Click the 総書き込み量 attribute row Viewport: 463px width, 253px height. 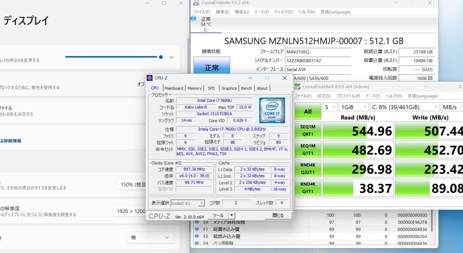tap(311, 229)
